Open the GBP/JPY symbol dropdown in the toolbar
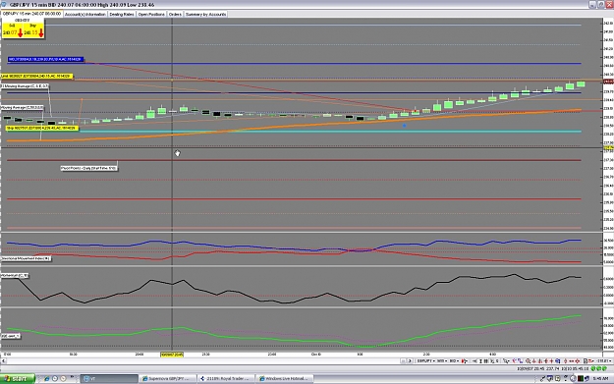 pos(426,360)
